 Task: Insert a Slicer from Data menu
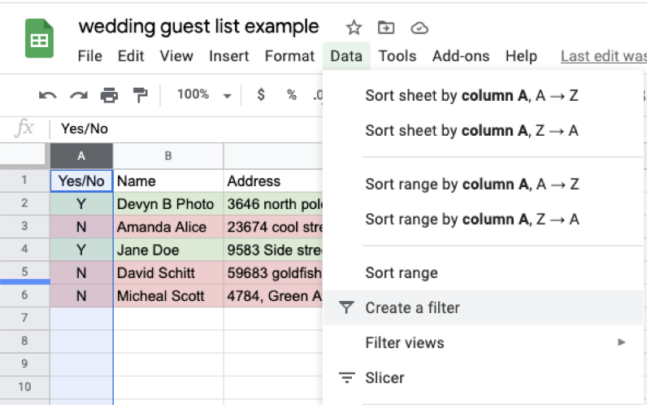point(384,377)
